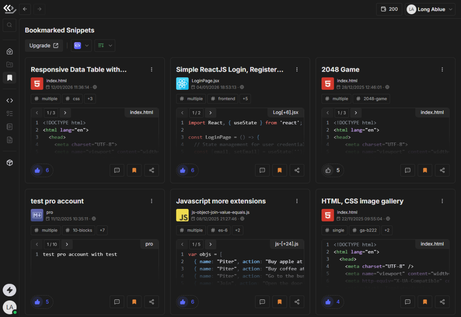The width and height of the screenshot is (461, 317).
Task: Open the code snippets icon in sidebar
Action: point(10,100)
